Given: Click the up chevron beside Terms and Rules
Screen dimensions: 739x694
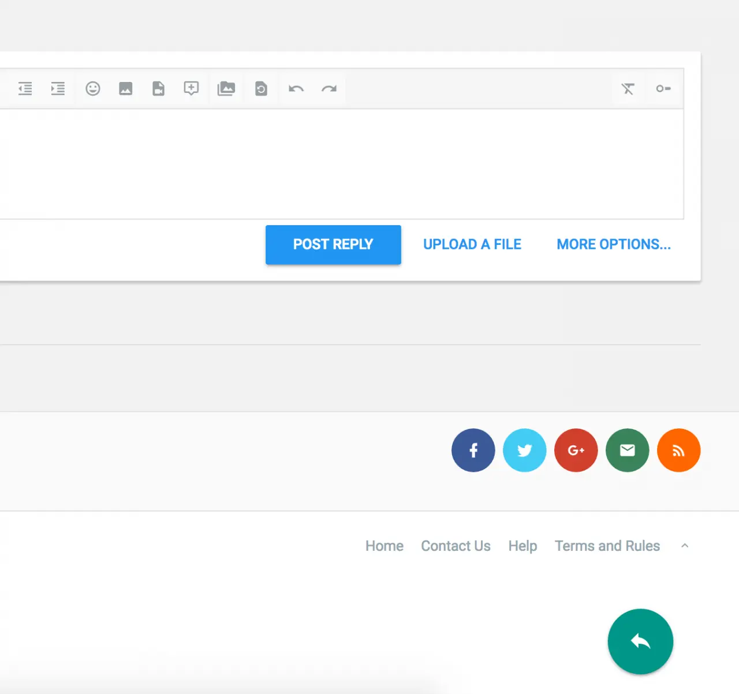Looking at the screenshot, I should (685, 546).
